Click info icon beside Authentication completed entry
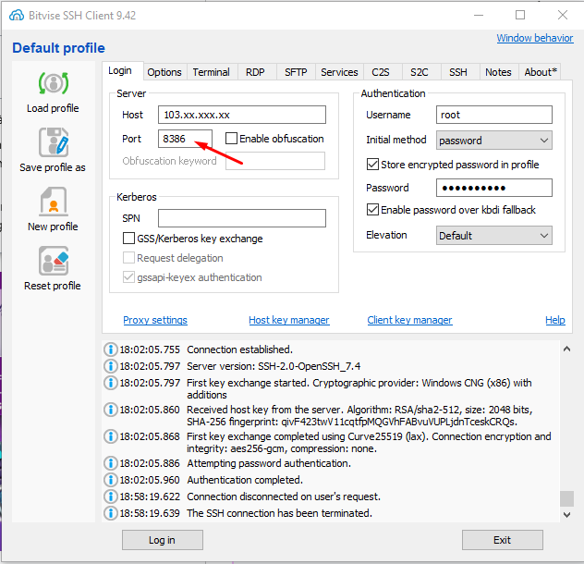Screen dimensions: 584x564 (111, 480)
